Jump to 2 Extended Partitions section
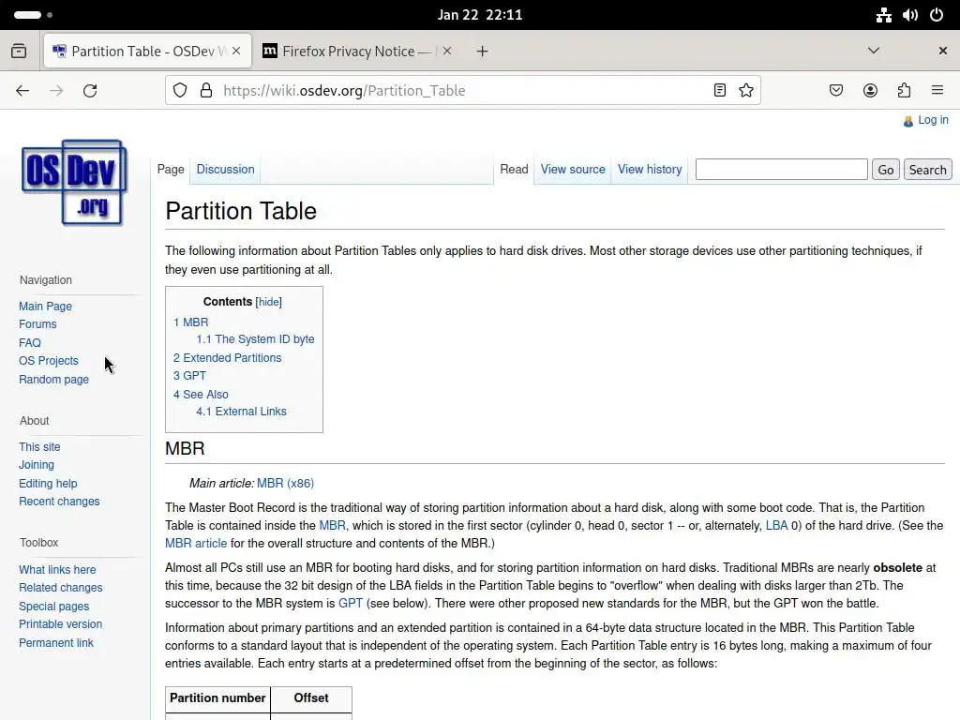This screenshot has height=720, width=960. point(227,357)
